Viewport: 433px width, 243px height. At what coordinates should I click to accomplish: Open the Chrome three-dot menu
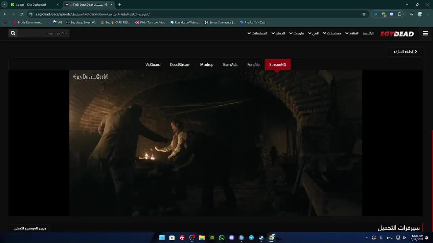click(428, 14)
